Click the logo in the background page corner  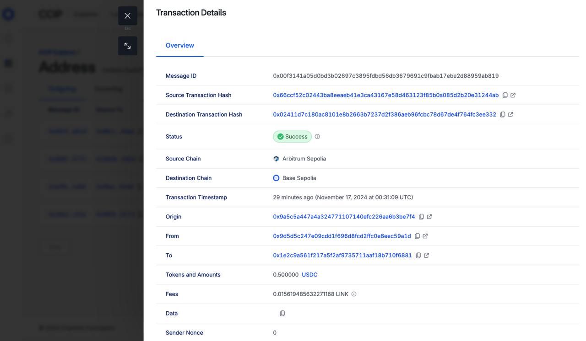coord(8,14)
